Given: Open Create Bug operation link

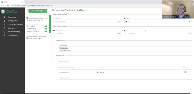Looking at the screenshot, I should click(64, 45).
